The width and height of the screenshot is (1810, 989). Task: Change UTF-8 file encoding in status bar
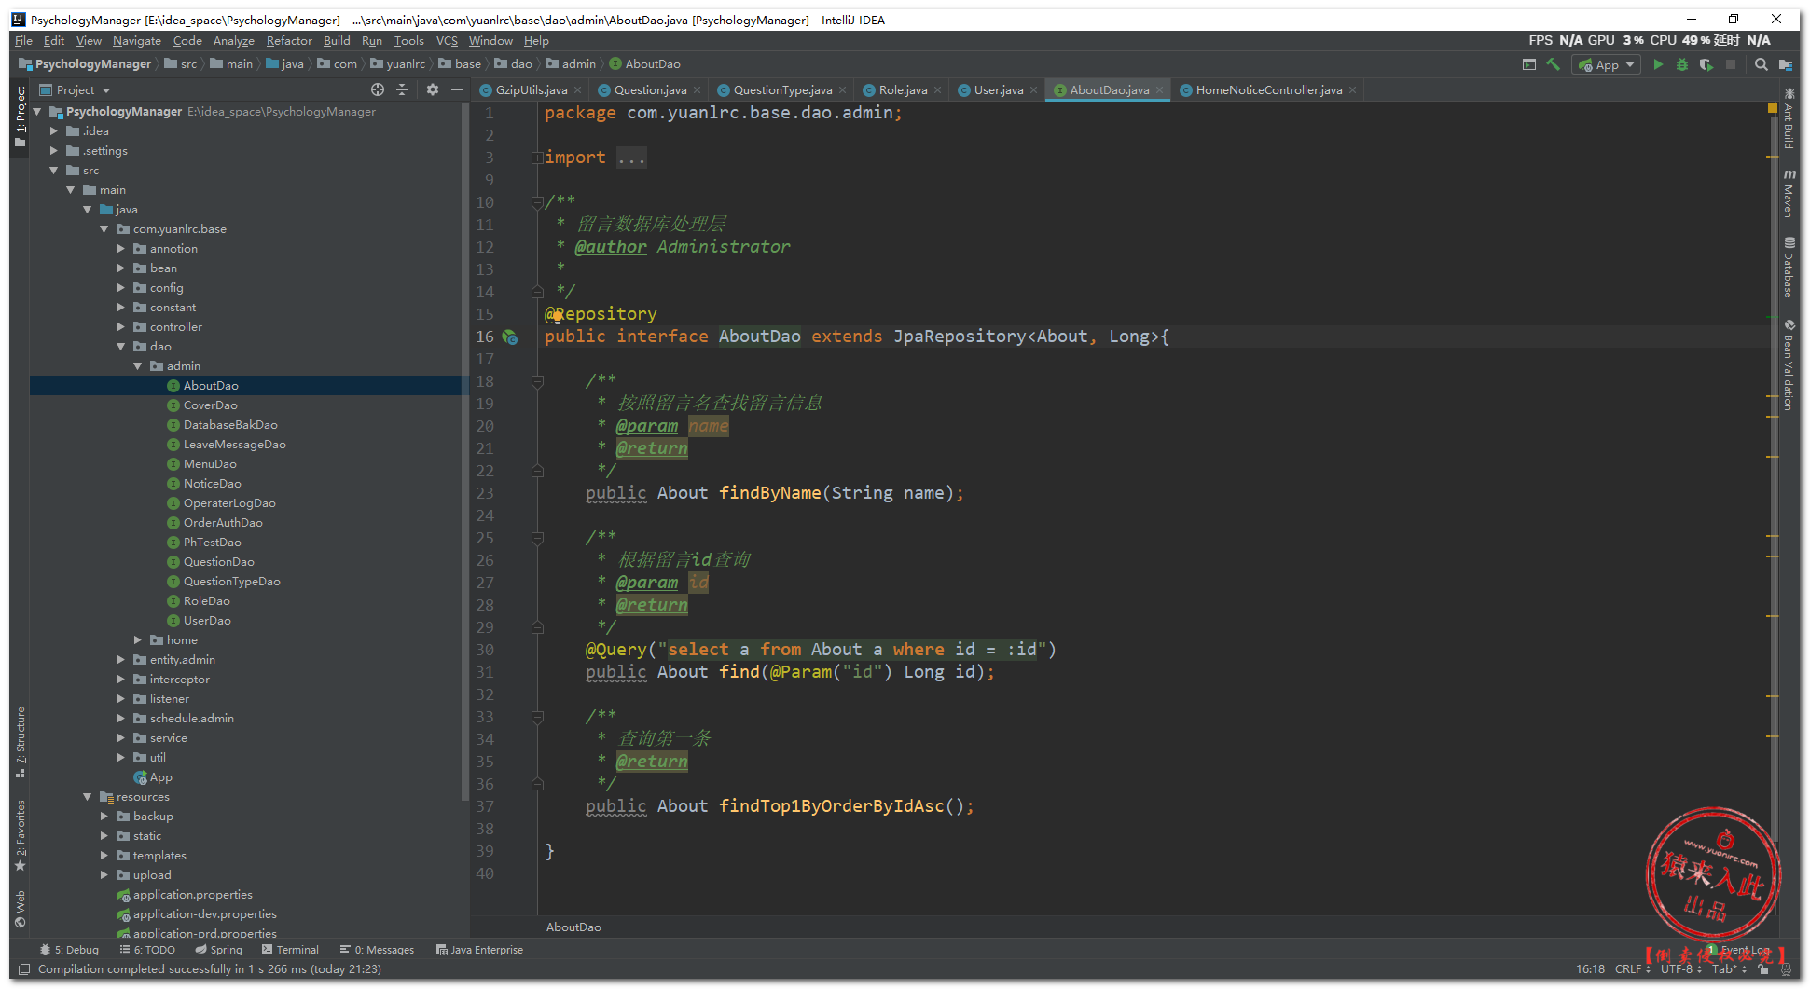tap(1681, 969)
